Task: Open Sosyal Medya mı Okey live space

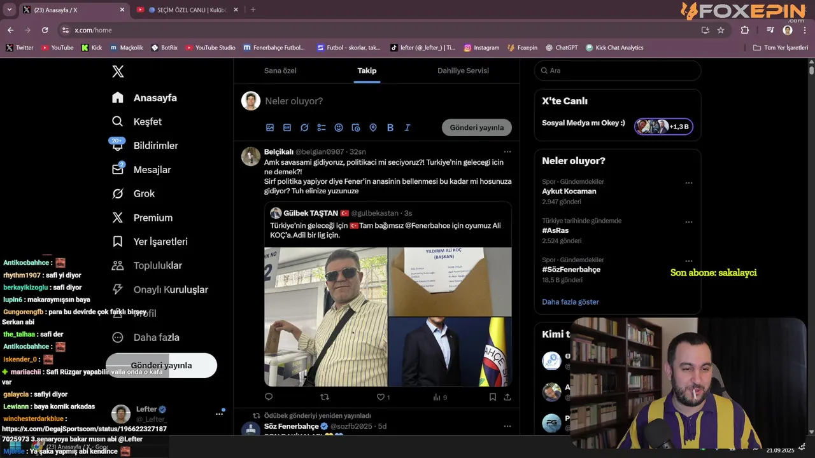Action: click(x=618, y=126)
